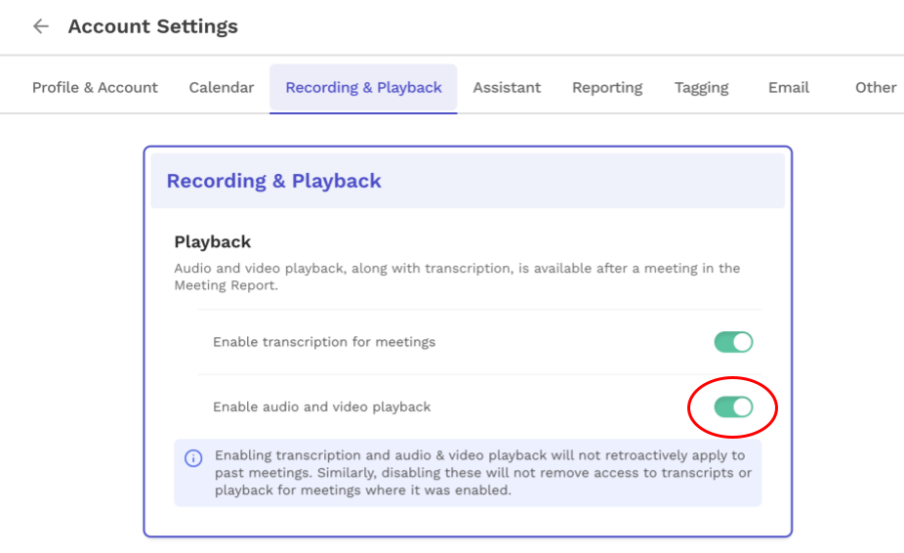The width and height of the screenshot is (904, 553).
Task: Click the info icon in the notice box
Action: click(x=193, y=458)
